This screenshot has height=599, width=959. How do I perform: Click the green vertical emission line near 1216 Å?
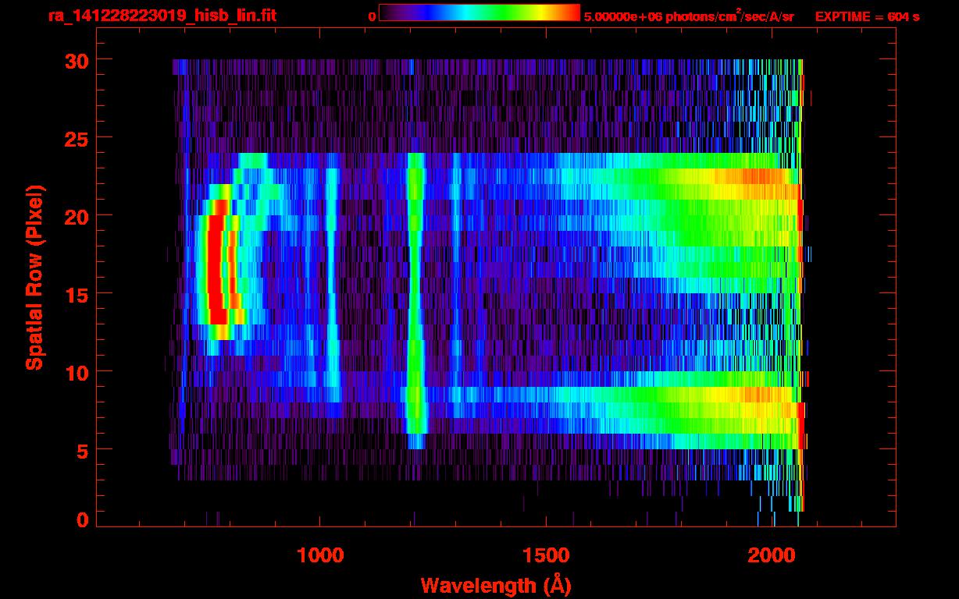point(415,300)
